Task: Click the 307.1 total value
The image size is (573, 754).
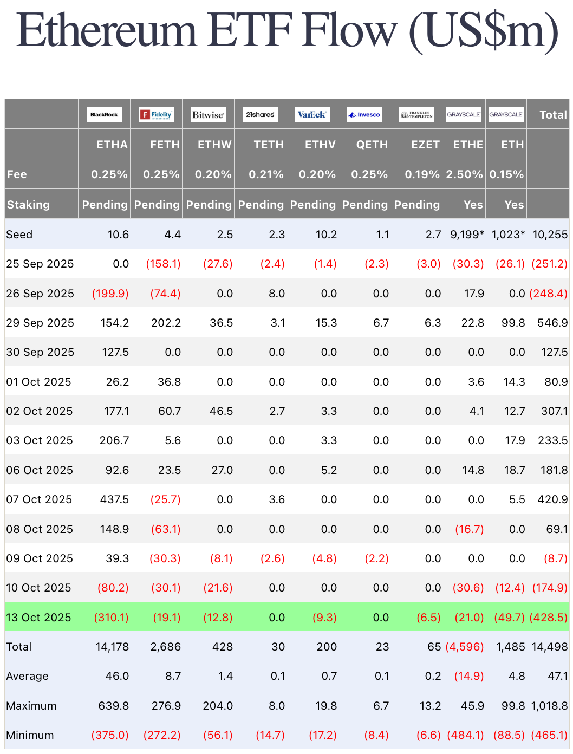Action: [x=555, y=411]
